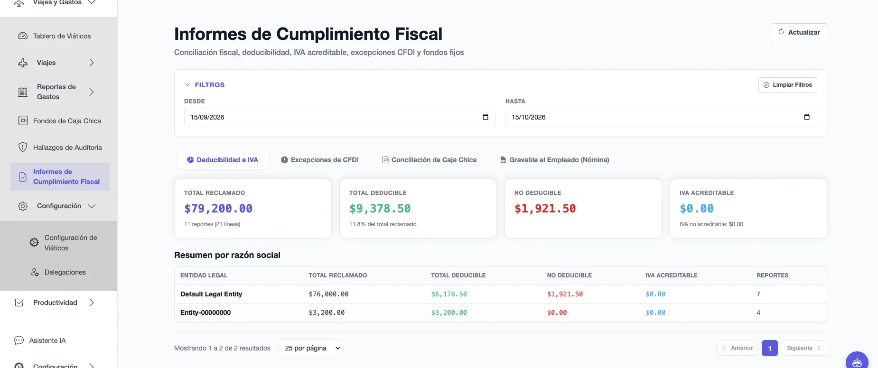Open Asistente IA menu item
Image resolution: width=878 pixels, height=368 pixels.
coord(47,340)
